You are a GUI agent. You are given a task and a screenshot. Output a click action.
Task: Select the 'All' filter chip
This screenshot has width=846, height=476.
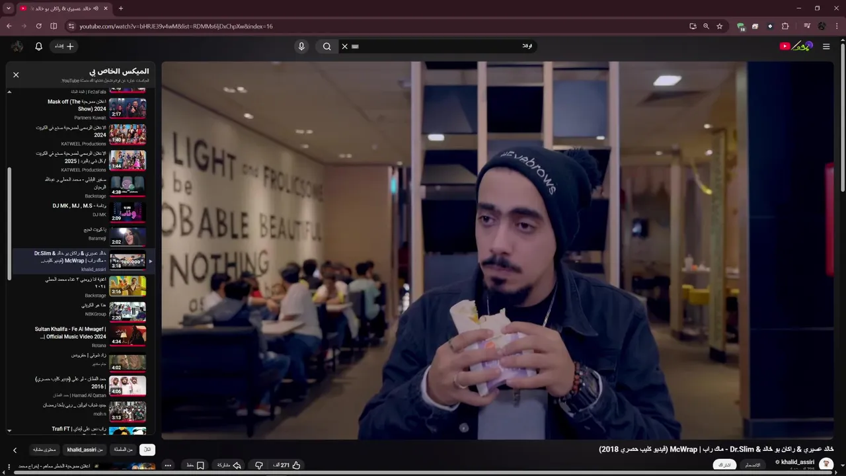(147, 450)
